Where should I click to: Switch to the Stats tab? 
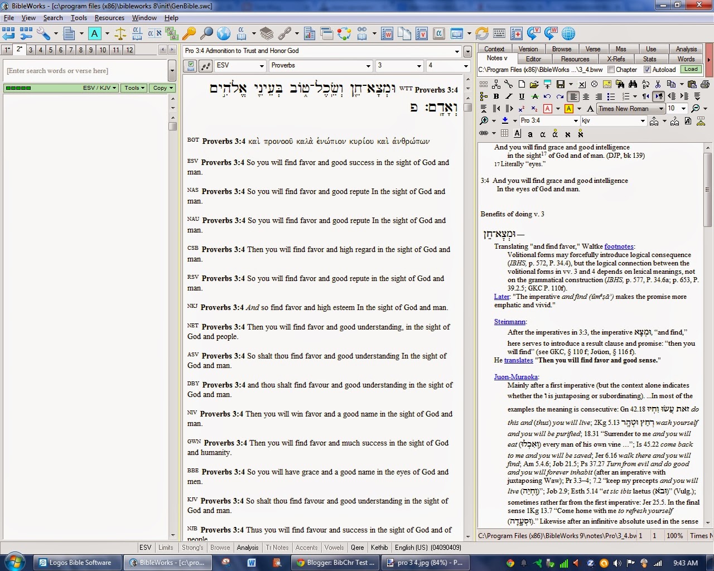[x=649, y=59]
